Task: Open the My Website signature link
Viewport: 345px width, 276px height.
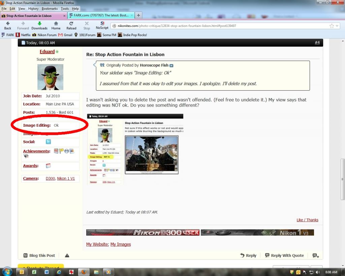Action: click(97, 244)
